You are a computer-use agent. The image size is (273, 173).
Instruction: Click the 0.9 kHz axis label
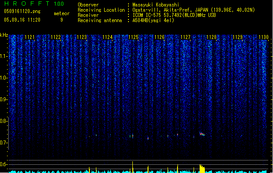tap(3, 99)
